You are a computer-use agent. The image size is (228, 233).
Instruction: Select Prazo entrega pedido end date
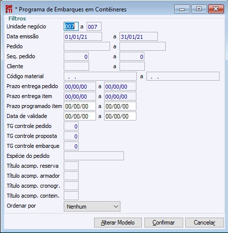pyautogui.click(x=120, y=86)
